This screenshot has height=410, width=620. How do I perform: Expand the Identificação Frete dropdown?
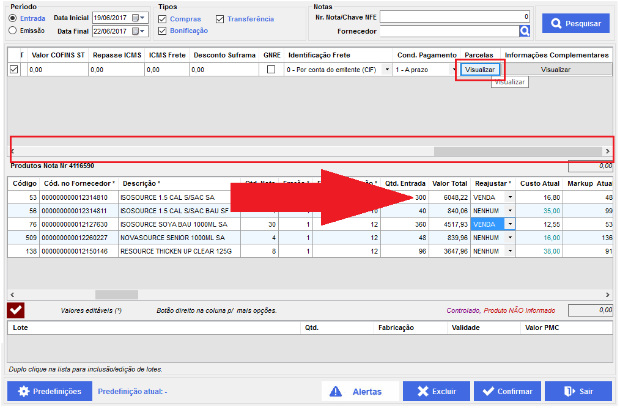click(x=386, y=70)
